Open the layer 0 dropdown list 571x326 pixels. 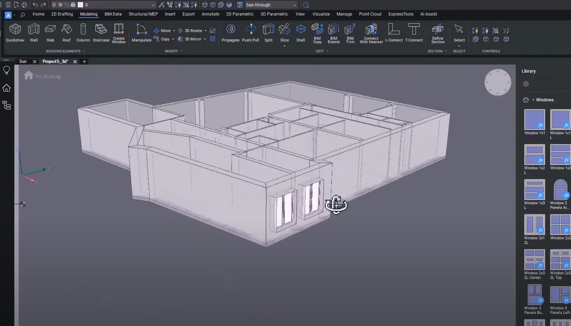[x=154, y=5]
